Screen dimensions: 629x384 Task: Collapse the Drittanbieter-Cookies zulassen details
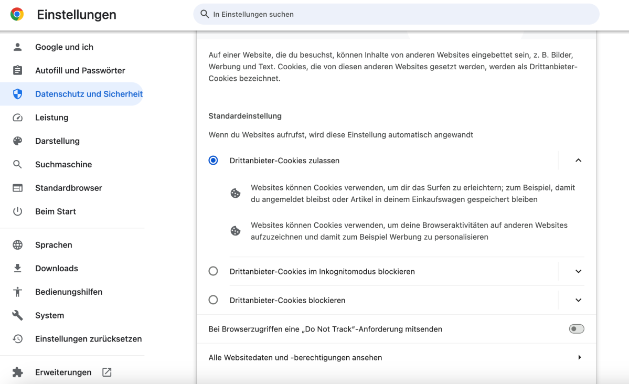point(578,161)
